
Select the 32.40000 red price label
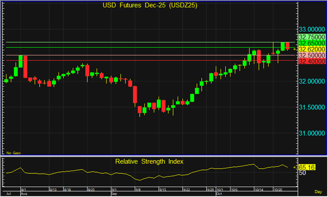(x=311, y=61)
